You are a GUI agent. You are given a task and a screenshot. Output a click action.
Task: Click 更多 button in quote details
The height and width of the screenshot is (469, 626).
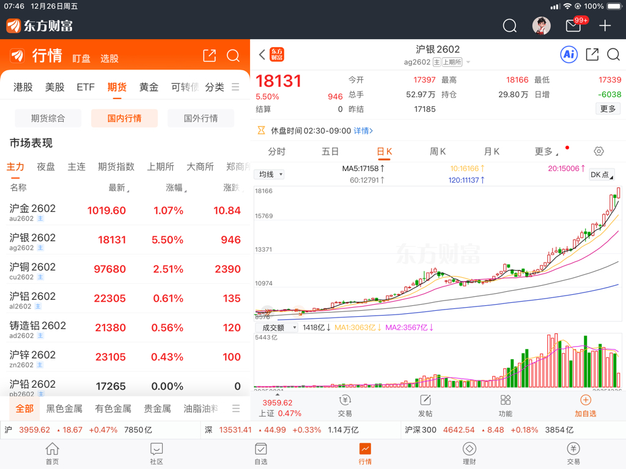(x=608, y=109)
